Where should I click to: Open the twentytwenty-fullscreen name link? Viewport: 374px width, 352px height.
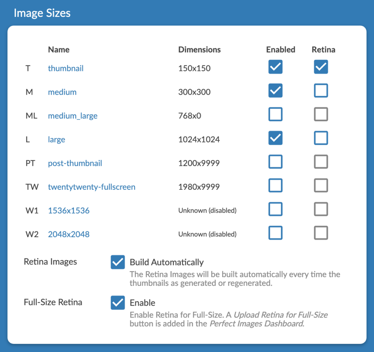[92, 187]
